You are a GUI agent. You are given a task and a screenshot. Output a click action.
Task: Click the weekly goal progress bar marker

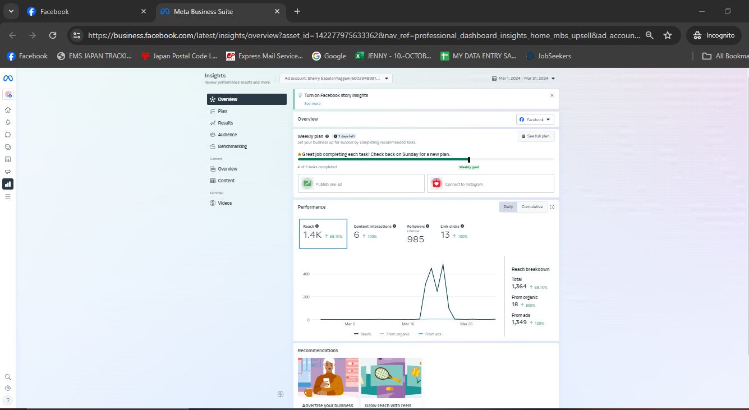[x=469, y=160]
